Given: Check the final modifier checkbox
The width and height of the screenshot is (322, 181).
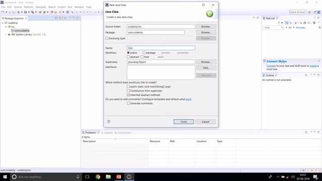Looking at the screenshot, I should 142,57.
